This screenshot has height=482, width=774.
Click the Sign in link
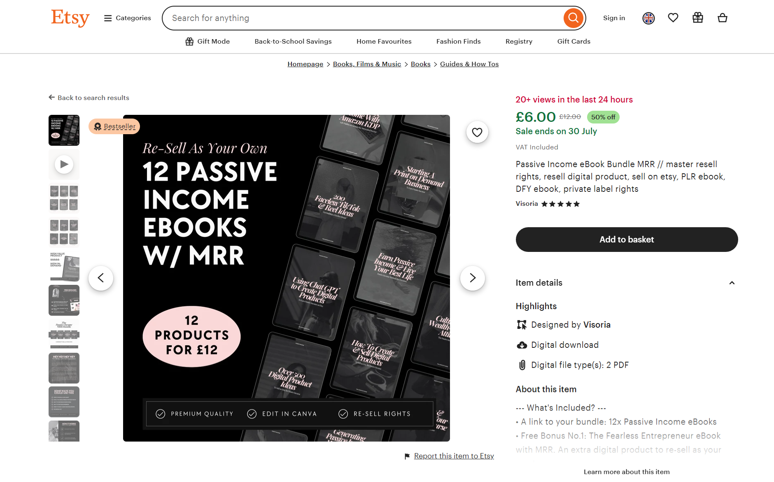614,18
